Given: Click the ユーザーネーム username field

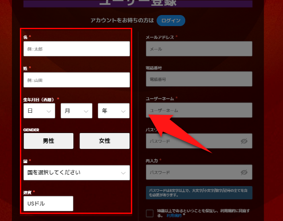Looking at the screenshot, I should click(199, 110).
